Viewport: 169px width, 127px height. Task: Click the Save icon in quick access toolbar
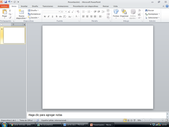(x=6, y=2)
